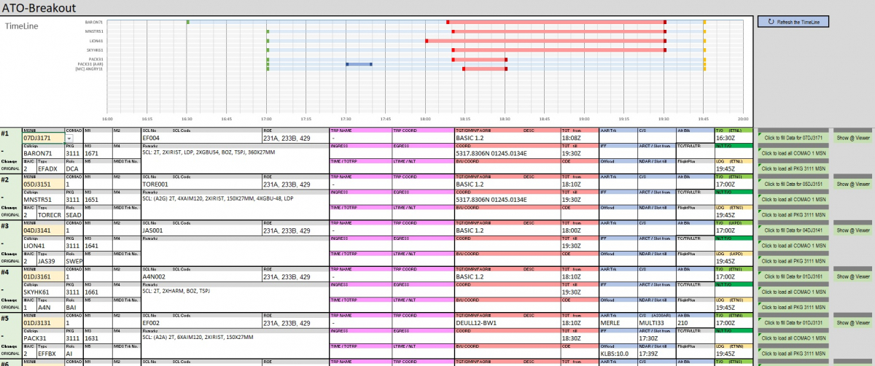The width and height of the screenshot is (875, 366).
Task: Select the MSN# cell containing 05DJ3151
Action: 44,184
